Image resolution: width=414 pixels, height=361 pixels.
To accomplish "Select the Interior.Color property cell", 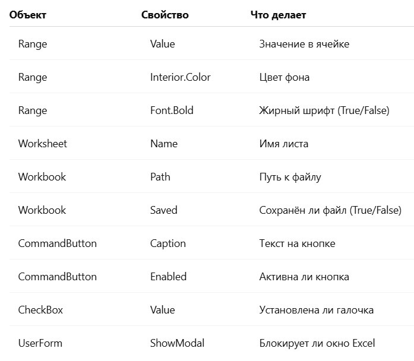I will (181, 77).
